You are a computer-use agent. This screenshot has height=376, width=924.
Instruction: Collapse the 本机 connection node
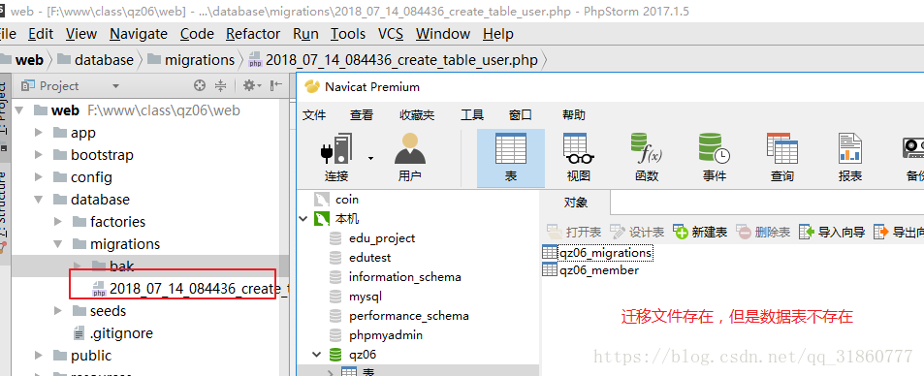click(x=303, y=219)
